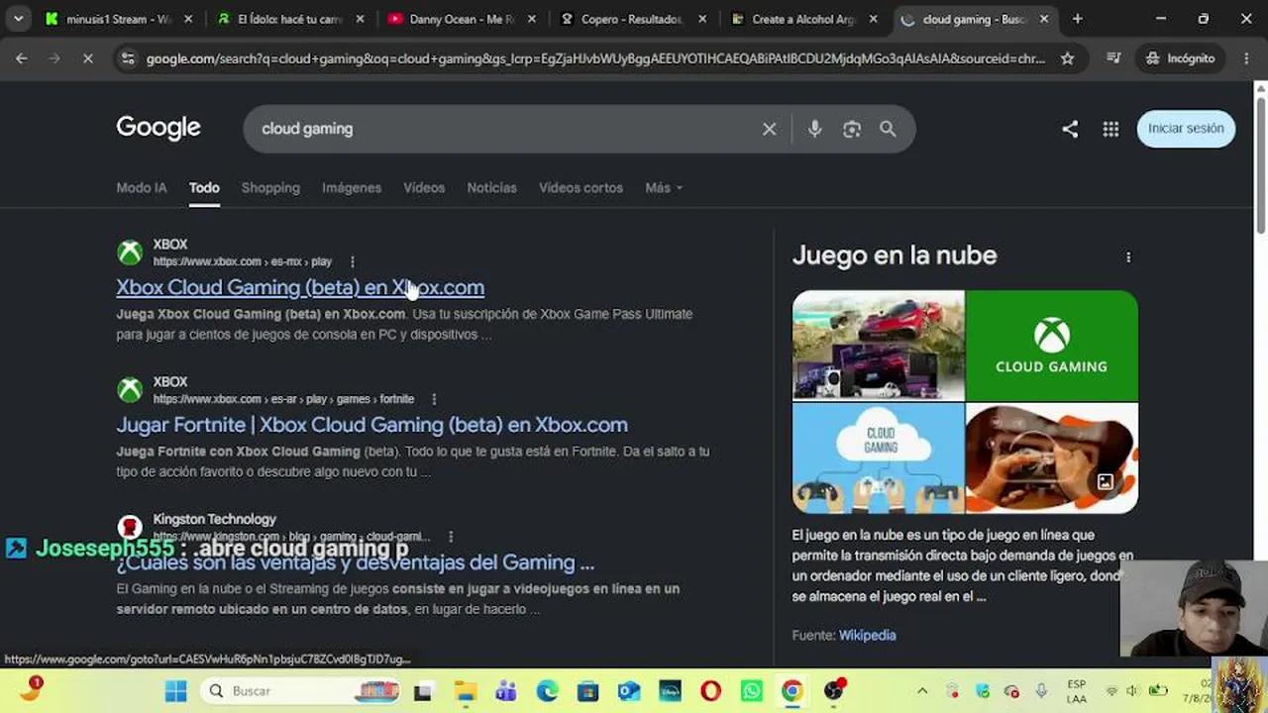Viewport: 1268px width, 713px height.
Task: Show Noticias results
Action: click(x=491, y=188)
